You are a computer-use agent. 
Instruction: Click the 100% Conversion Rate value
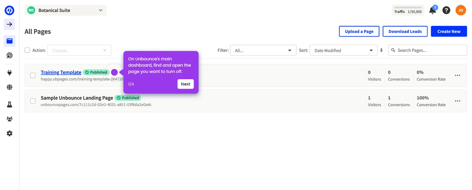[x=423, y=98]
